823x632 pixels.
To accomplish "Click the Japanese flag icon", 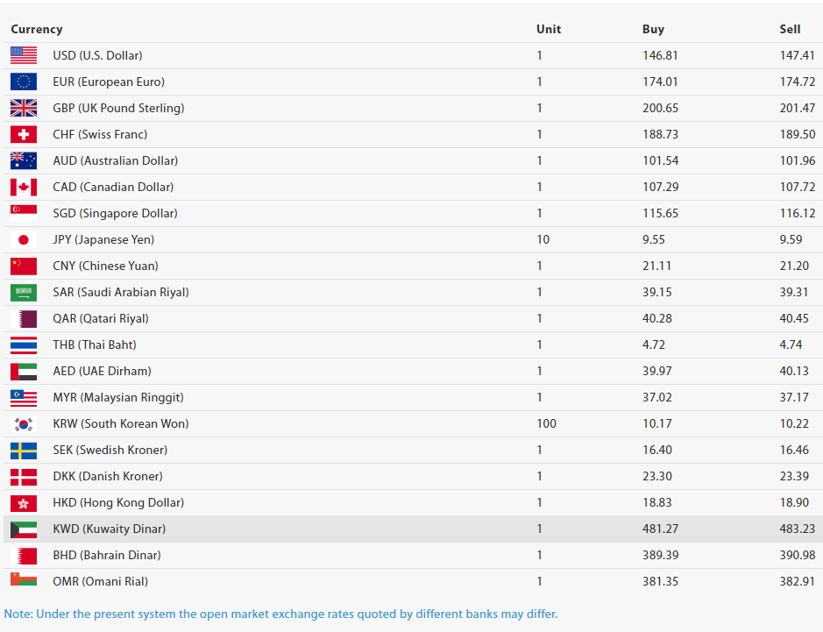I will tap(24, 239).
